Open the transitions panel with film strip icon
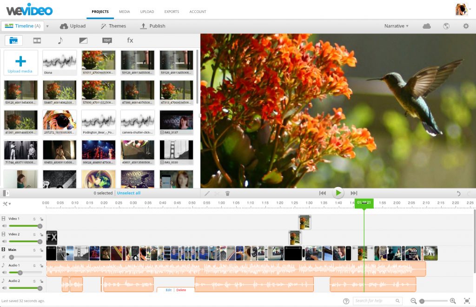This screenshot has width=476, height=307. coord(37,40)
